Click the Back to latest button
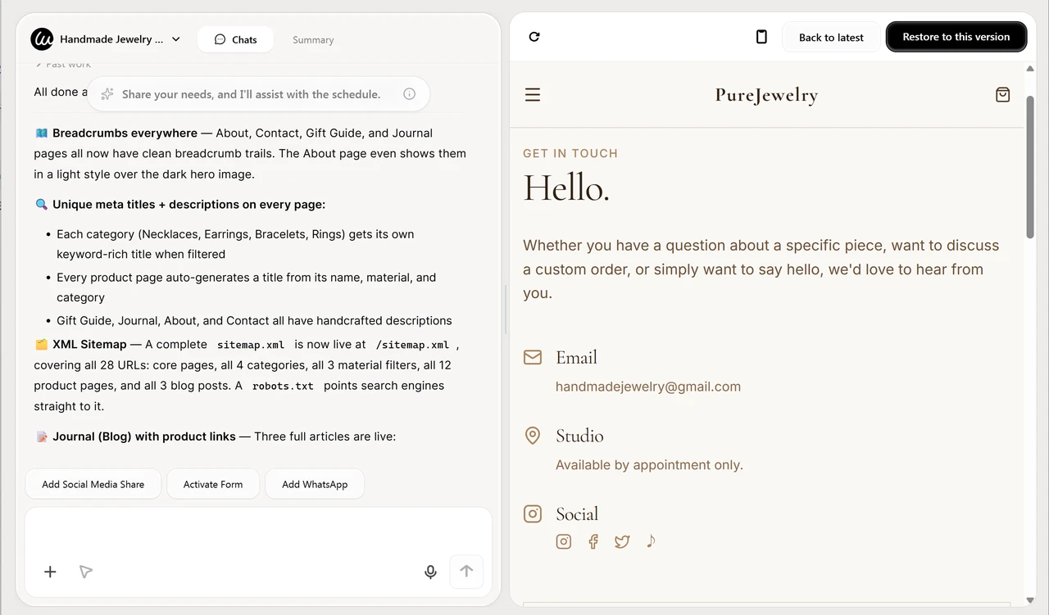Viewport: 1049px width, 615px height. 831,37
